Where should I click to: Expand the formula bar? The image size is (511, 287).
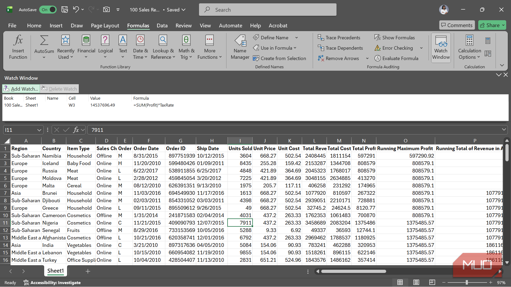[x=504, y=130]
